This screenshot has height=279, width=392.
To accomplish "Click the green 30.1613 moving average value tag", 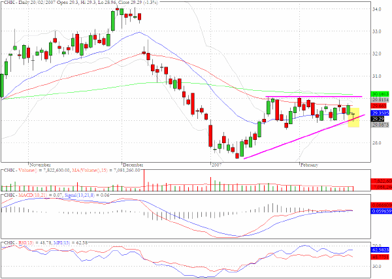I will [380, 94].
